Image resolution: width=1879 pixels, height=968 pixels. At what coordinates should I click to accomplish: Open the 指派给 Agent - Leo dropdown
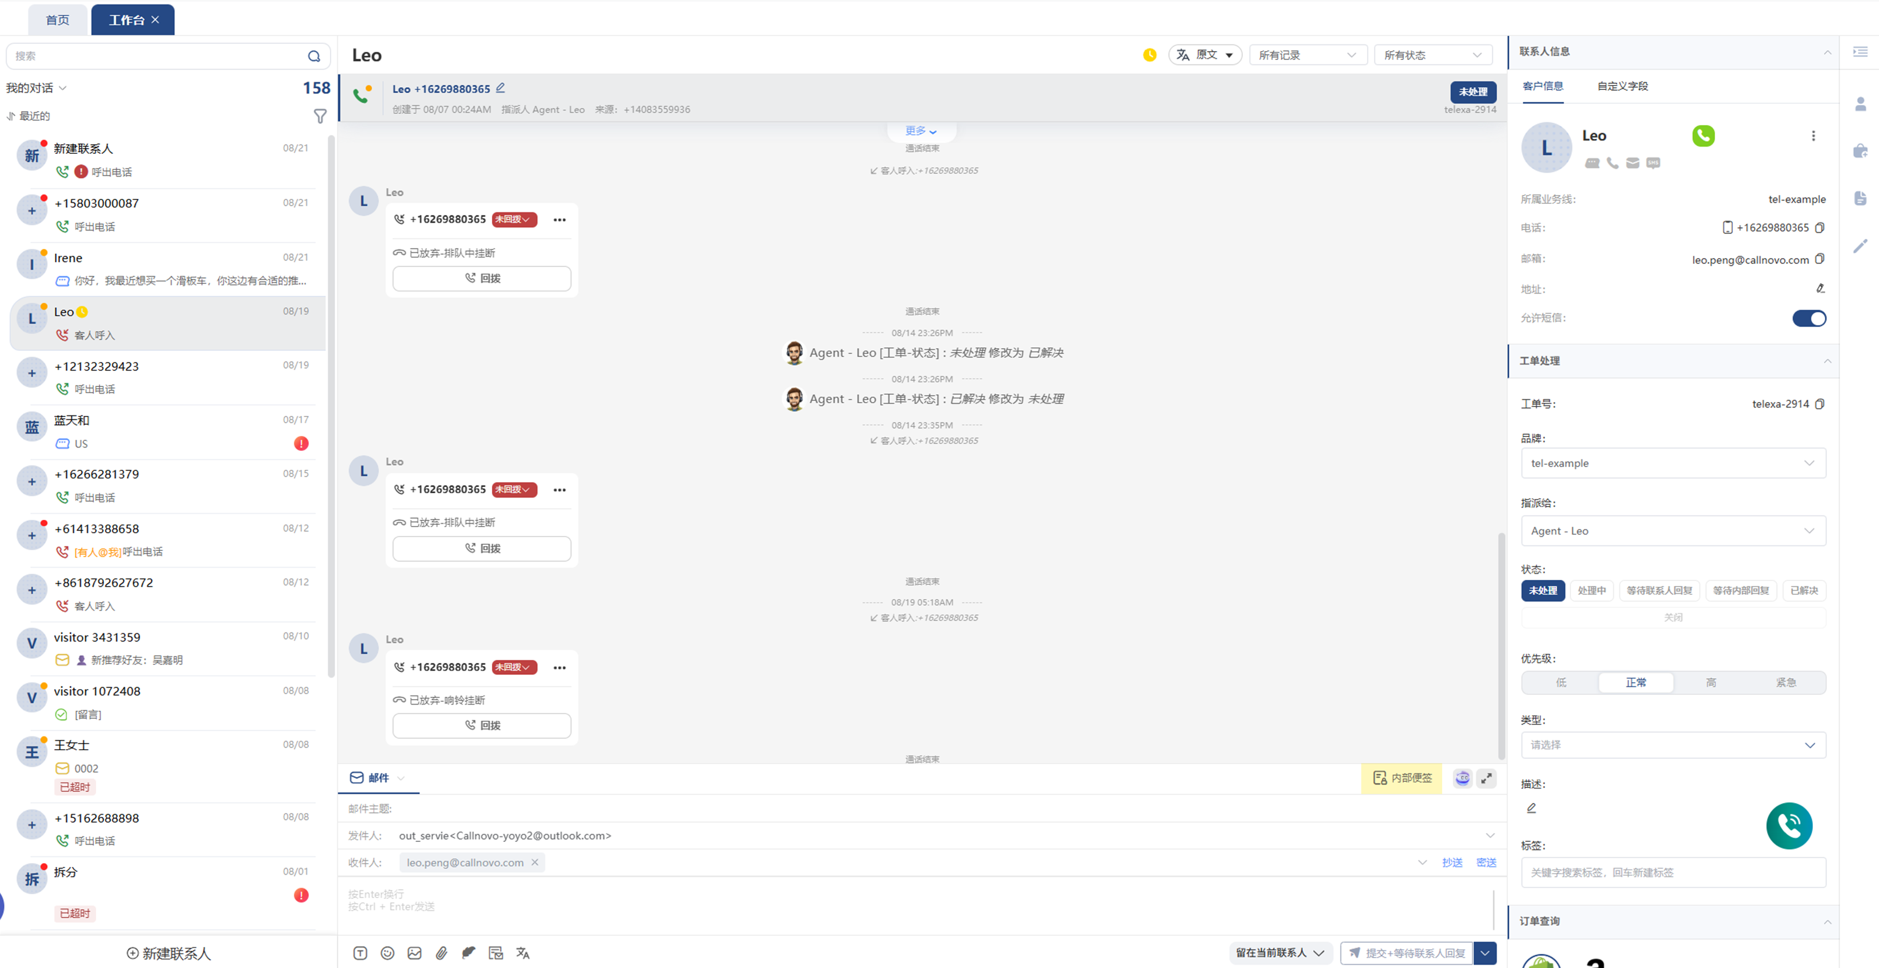click(1673, 531)
